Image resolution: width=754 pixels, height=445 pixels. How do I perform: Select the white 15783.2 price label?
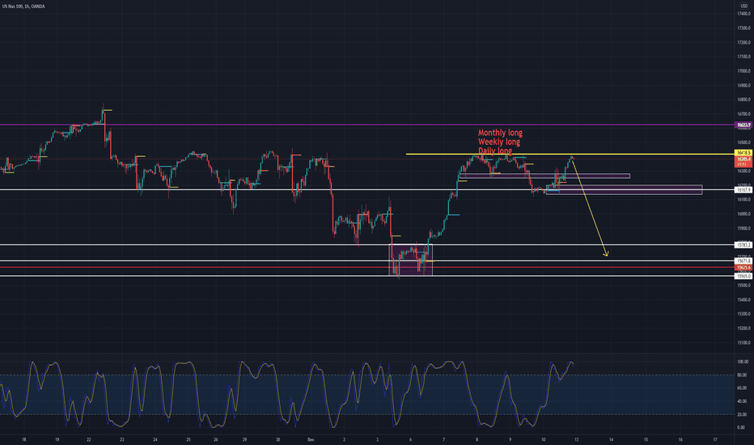744,245
